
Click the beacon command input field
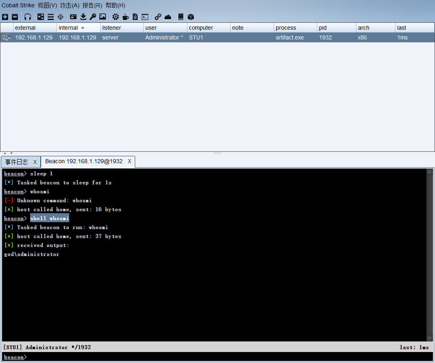pos(217,357)
